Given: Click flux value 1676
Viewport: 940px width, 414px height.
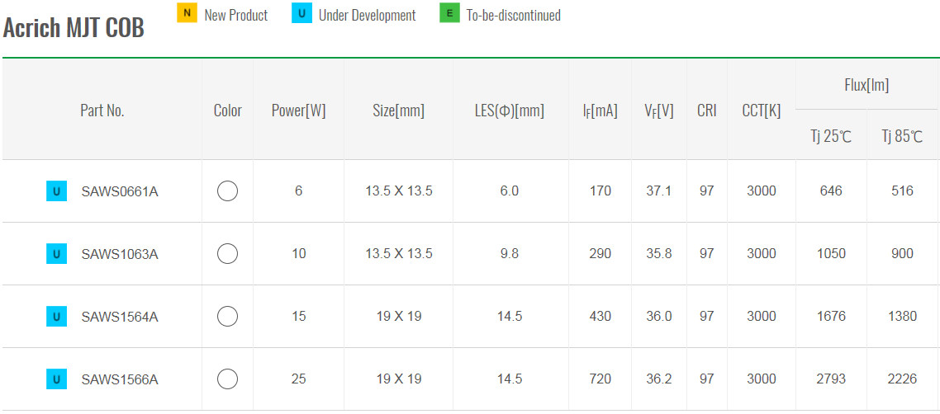Looking at the screenshot, I should coord(831,317).
